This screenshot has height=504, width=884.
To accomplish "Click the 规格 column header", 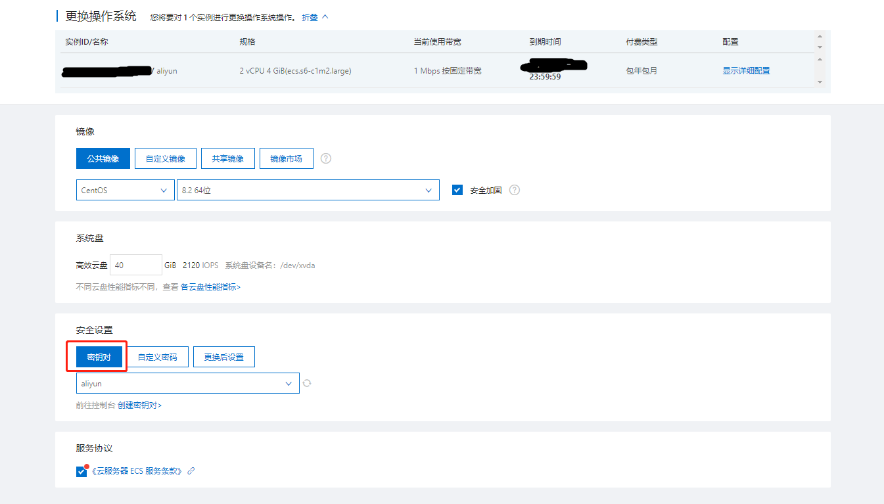I will [247, 41].
